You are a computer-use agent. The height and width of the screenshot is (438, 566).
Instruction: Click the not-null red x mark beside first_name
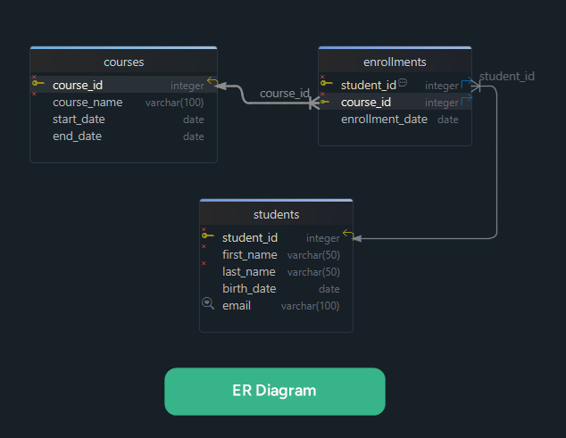204,246
